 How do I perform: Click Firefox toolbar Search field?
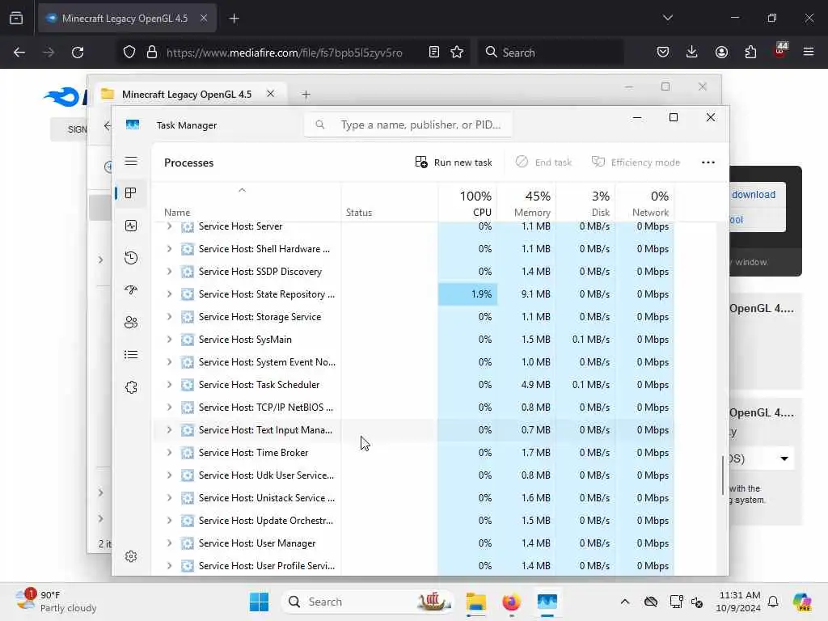coord(551,53)
